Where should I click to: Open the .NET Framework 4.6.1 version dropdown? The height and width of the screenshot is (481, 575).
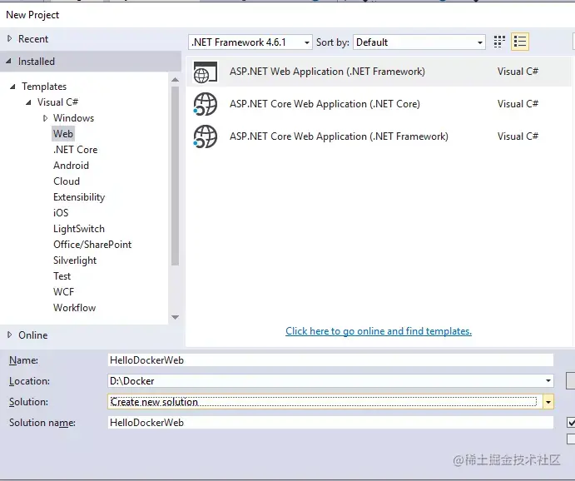coord(250,42)
